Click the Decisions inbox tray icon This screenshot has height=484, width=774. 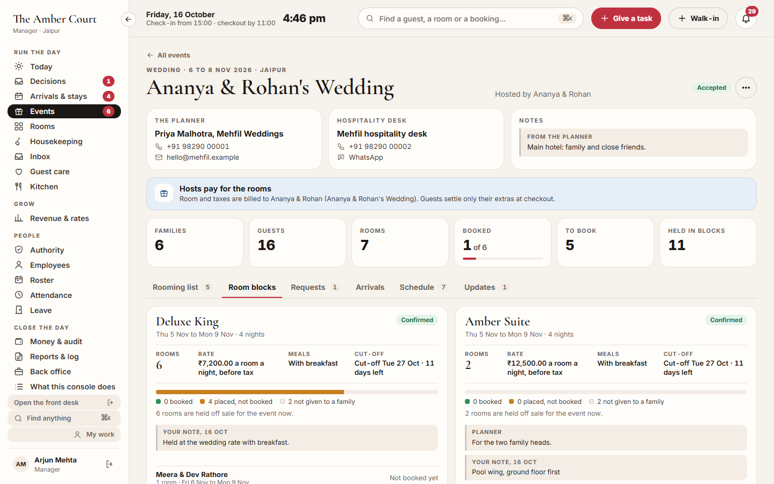click(x=19, y=81)
